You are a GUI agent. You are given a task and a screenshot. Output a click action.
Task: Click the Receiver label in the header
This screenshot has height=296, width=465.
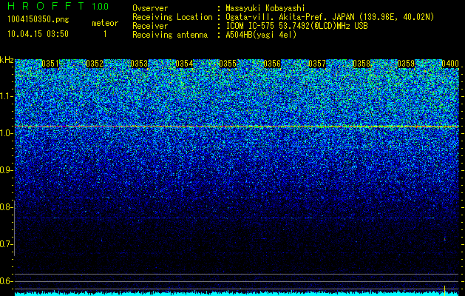150,26
